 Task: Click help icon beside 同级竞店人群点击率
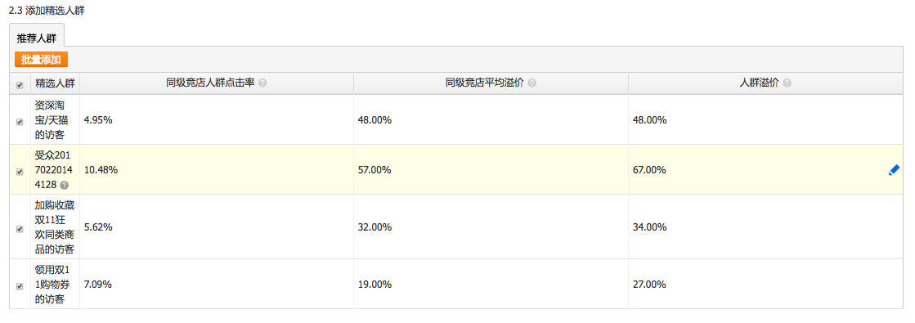coord(262,83)
